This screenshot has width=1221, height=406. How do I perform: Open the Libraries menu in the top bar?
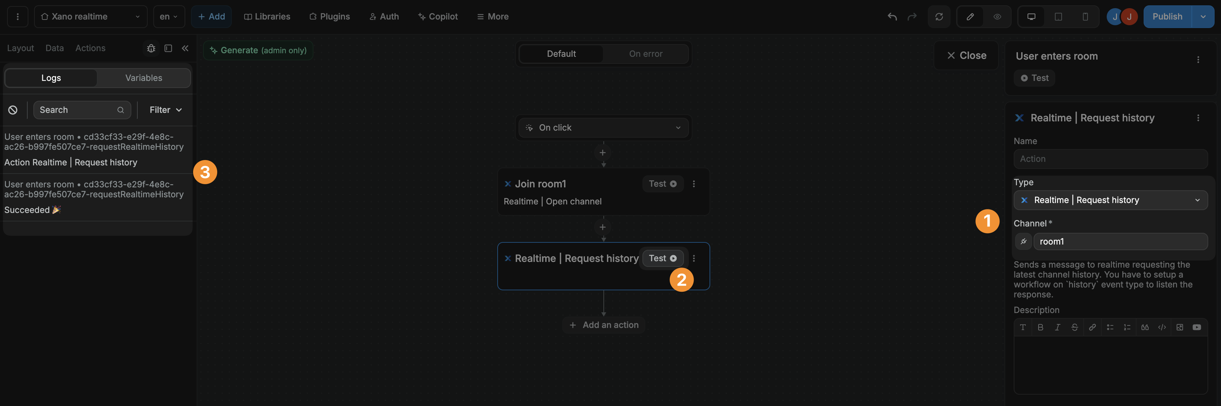(267, 17)
